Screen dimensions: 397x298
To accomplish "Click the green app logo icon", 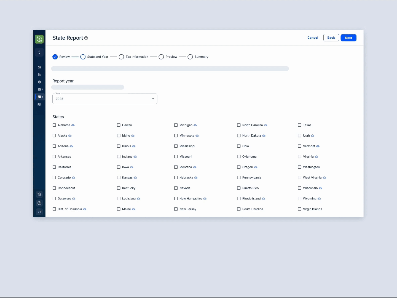I will click(x=39, y=39).
